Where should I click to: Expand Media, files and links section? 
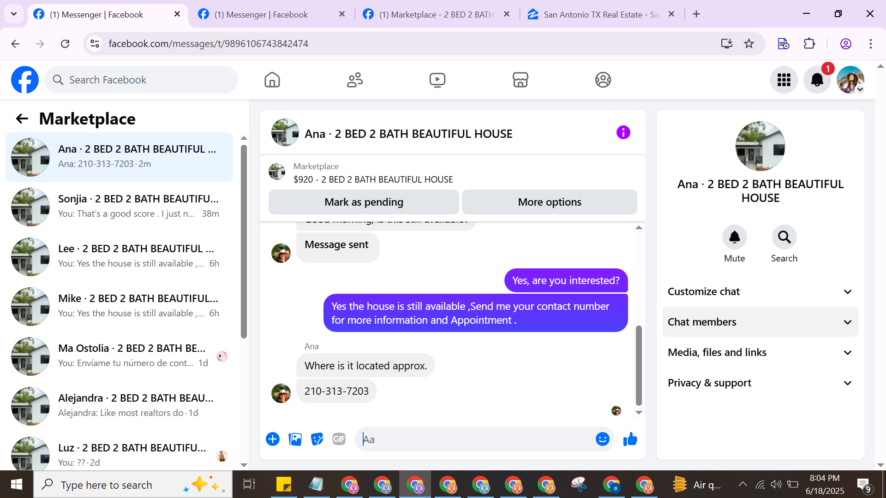pyautogui.click(x=760, y=352)
